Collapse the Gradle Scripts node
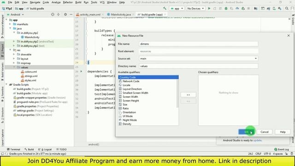 (x=6, y=84)
